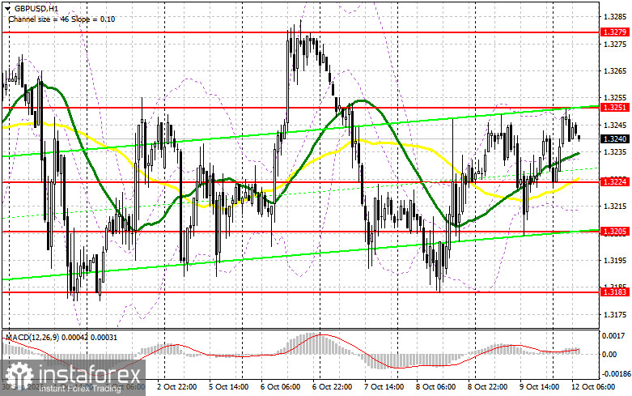Click the '5 Oct 14:00' time axis label
632x396 pixels.
point(228,387)
